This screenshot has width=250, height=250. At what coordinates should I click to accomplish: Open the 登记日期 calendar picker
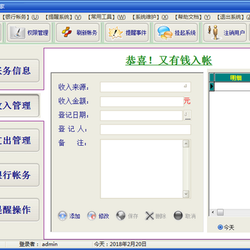(187, 115)
